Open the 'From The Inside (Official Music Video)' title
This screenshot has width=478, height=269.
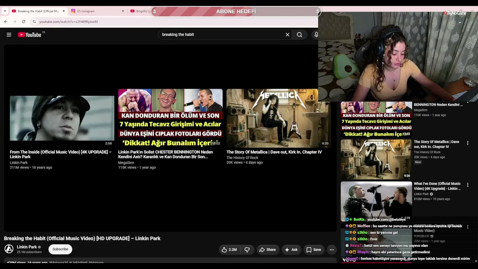point(60,154)
